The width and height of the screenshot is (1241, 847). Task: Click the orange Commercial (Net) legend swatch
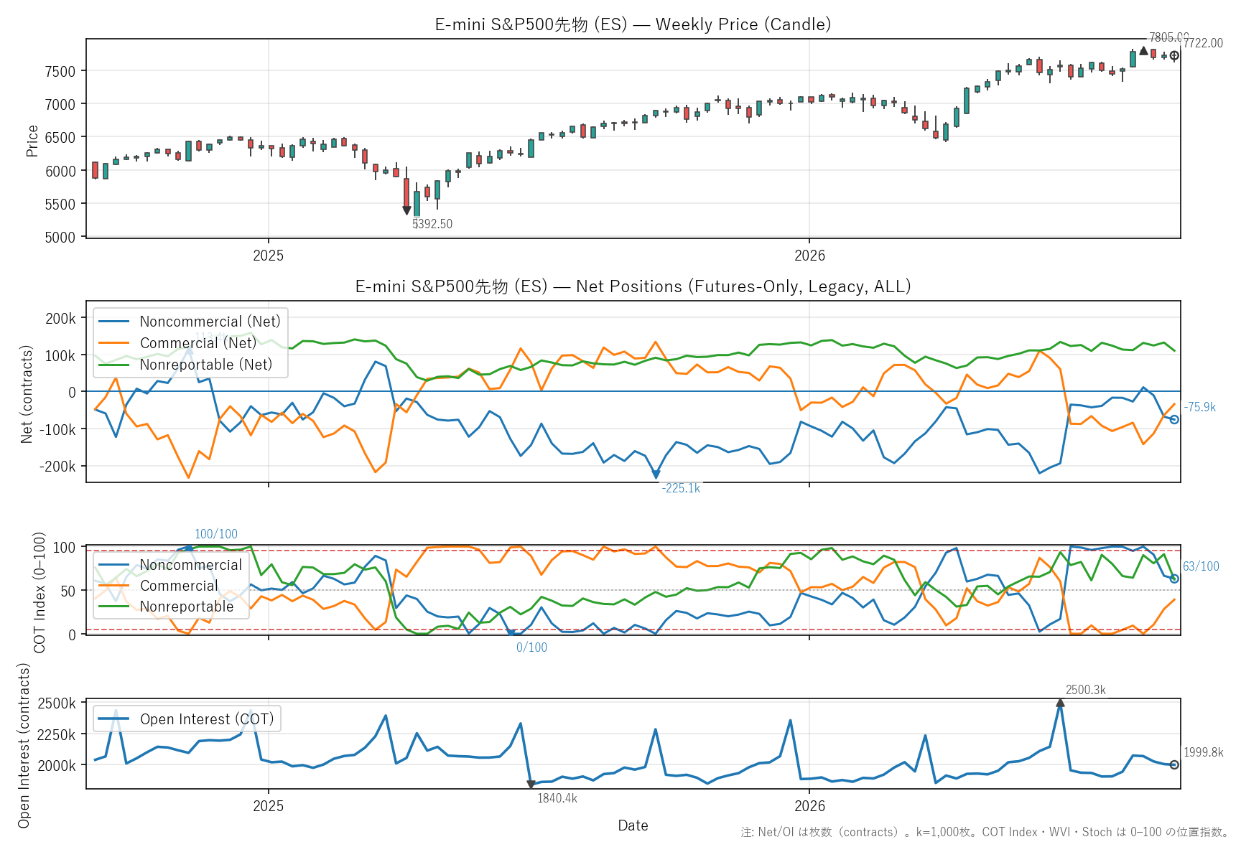[x=114, y=343]
